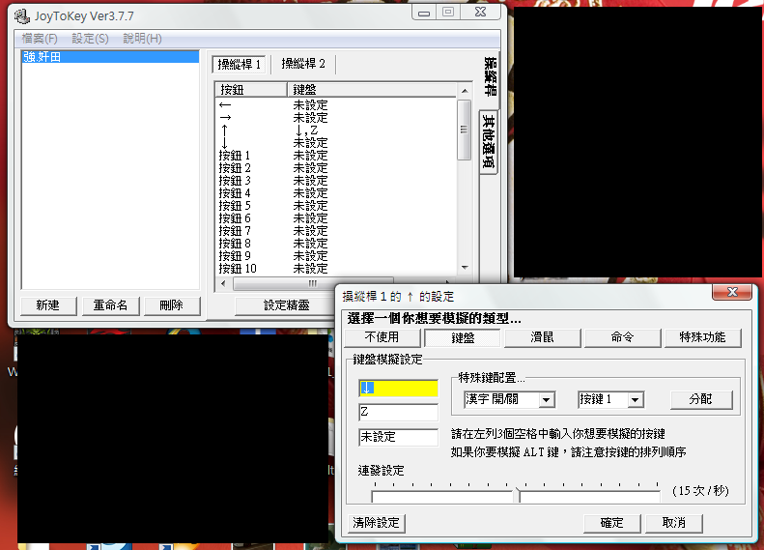Open the 檔案(F) menu in JoyToKey
Viewport: 764px width, 550px height.
(x=40, y=39)
